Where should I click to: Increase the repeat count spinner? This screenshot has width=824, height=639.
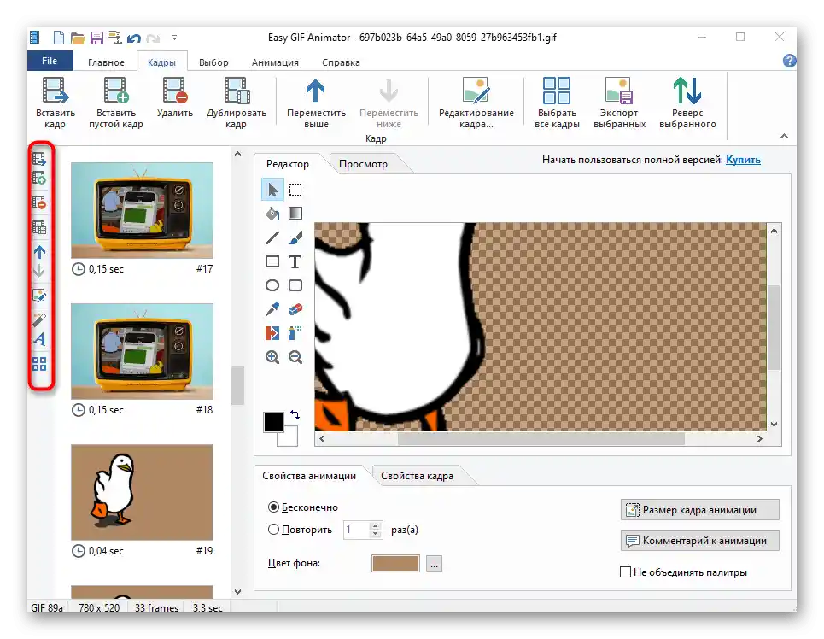pos(375,526)
